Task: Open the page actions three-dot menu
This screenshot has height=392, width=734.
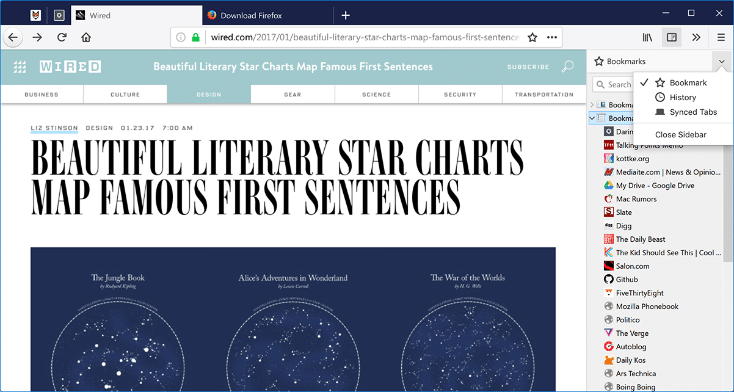Action: point(552,37)
